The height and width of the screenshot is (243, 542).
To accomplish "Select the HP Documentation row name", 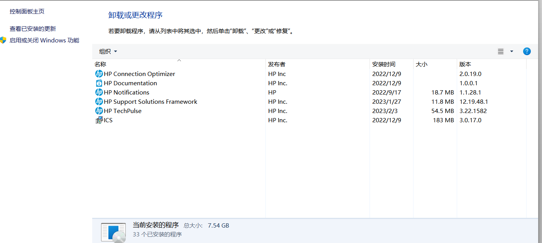I will click(x=130, y=83).
